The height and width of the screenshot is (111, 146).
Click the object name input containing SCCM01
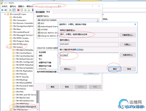pyautogui.click(x=89, y=59)
